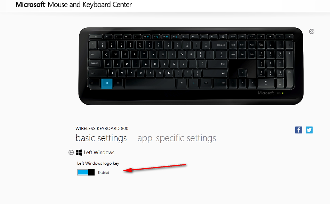330x204 pixels.
Task: Toggle the Left Windows logo key switch
Action: pos(86,172)
